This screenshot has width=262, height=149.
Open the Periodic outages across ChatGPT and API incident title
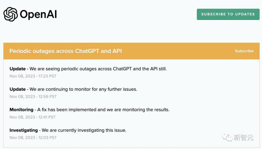65,51
